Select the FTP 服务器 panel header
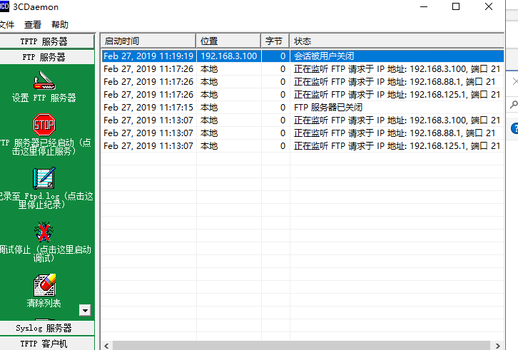 (47, 57)
